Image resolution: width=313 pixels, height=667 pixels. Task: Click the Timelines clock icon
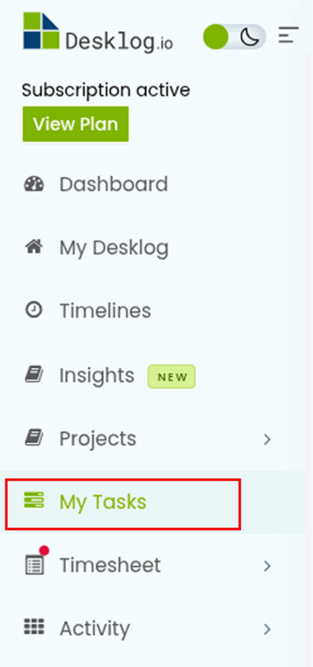[x=34, y=309]
